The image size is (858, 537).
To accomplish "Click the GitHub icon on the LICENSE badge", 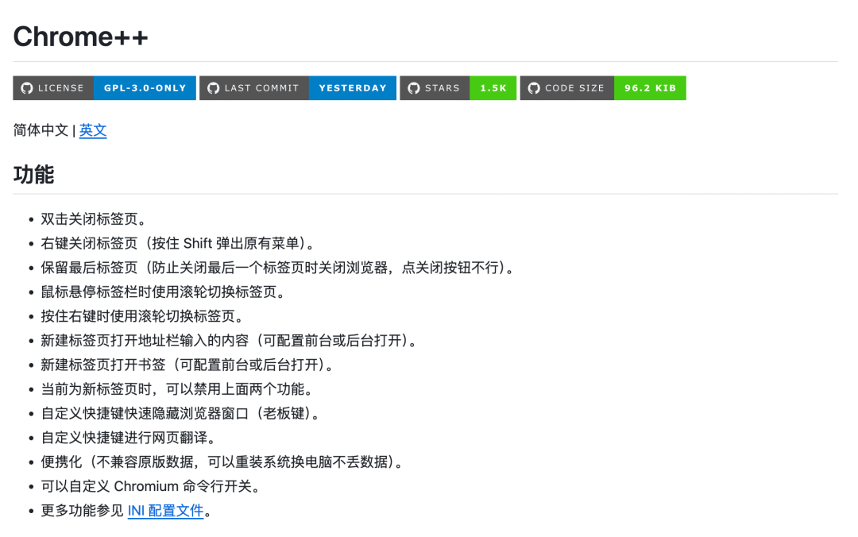I will point(25,88).
